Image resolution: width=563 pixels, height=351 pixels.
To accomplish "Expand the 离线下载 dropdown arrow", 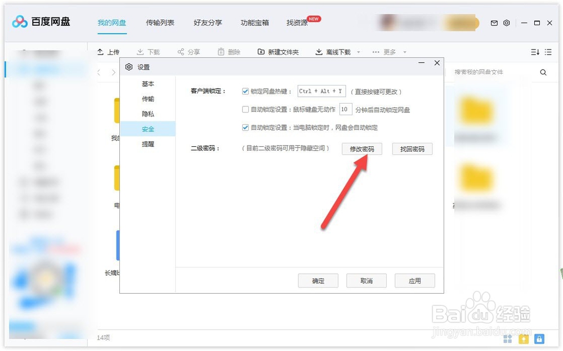I will pos(358,52).
